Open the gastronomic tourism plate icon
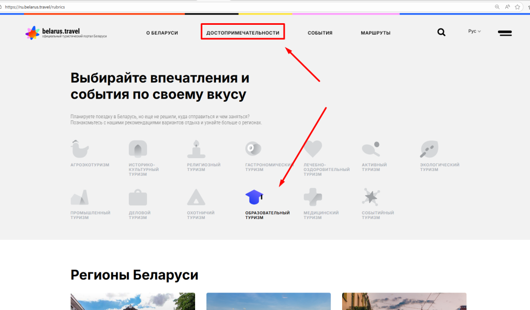 click(x=254, y=149)
